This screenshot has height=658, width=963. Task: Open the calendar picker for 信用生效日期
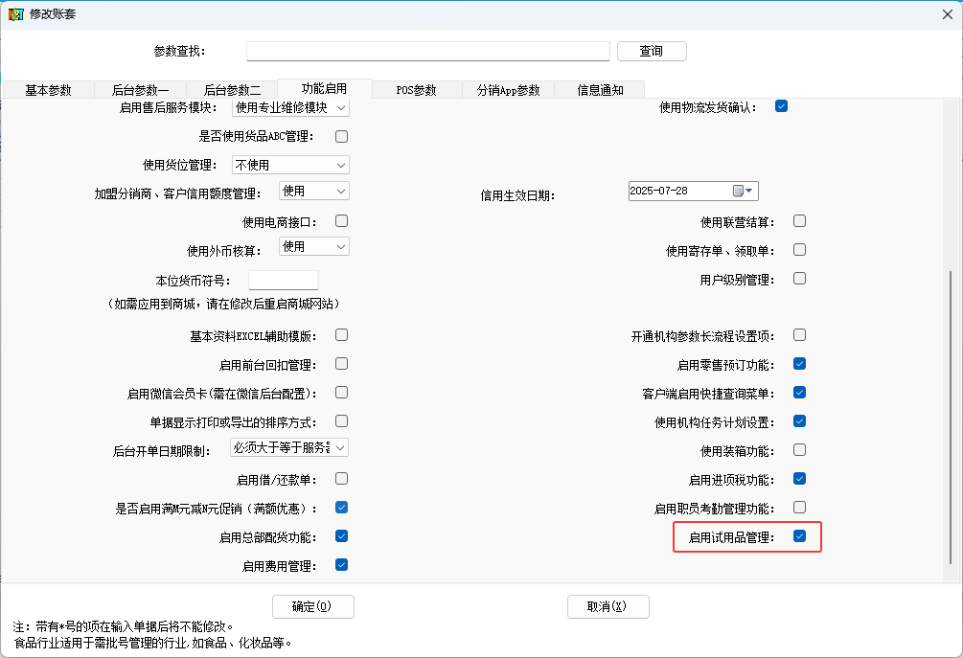[744, 191]
